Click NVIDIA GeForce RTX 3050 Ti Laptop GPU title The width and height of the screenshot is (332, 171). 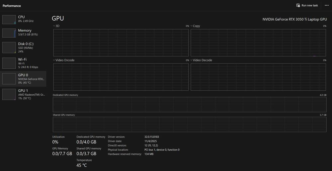(x=295, y=19)
